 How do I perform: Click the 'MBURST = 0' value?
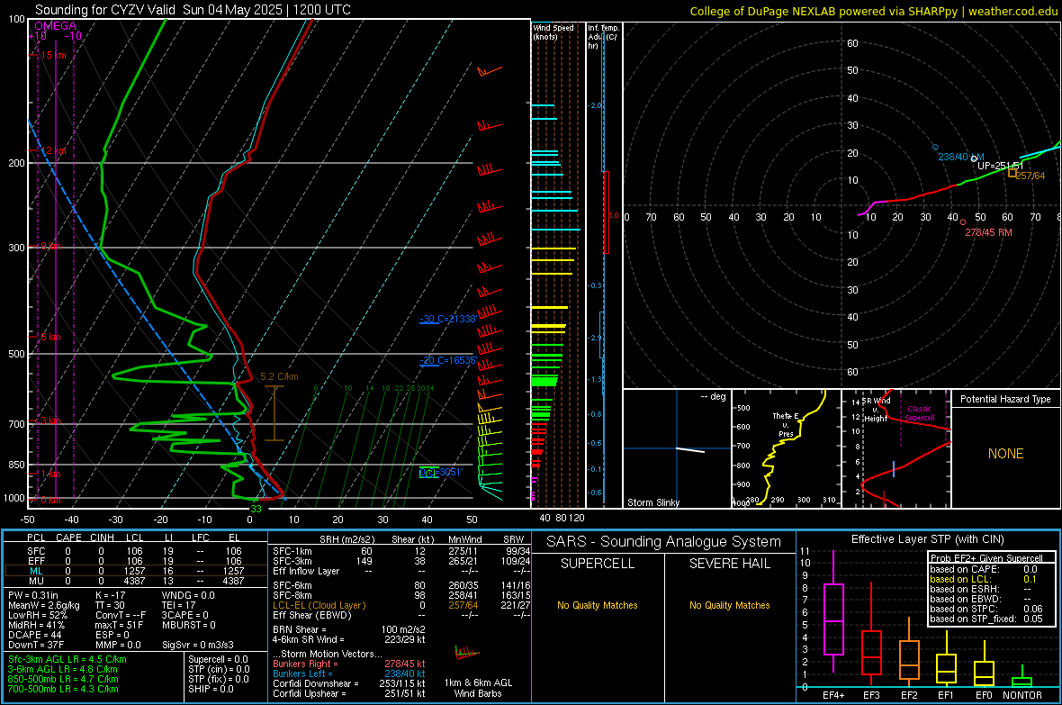(x=189, y=625)
